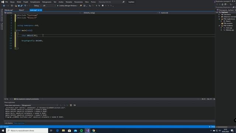Select main.cpp in Solution Explorer
Screen dimensions: 236x133
[x=229, y=28]
